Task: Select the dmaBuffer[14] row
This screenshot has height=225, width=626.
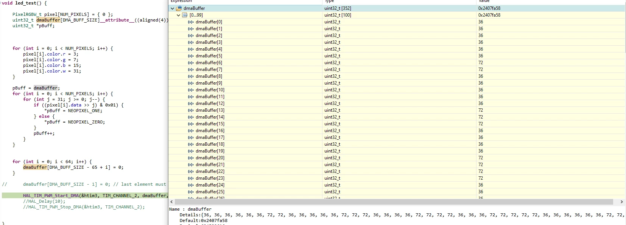Action: 397,117
